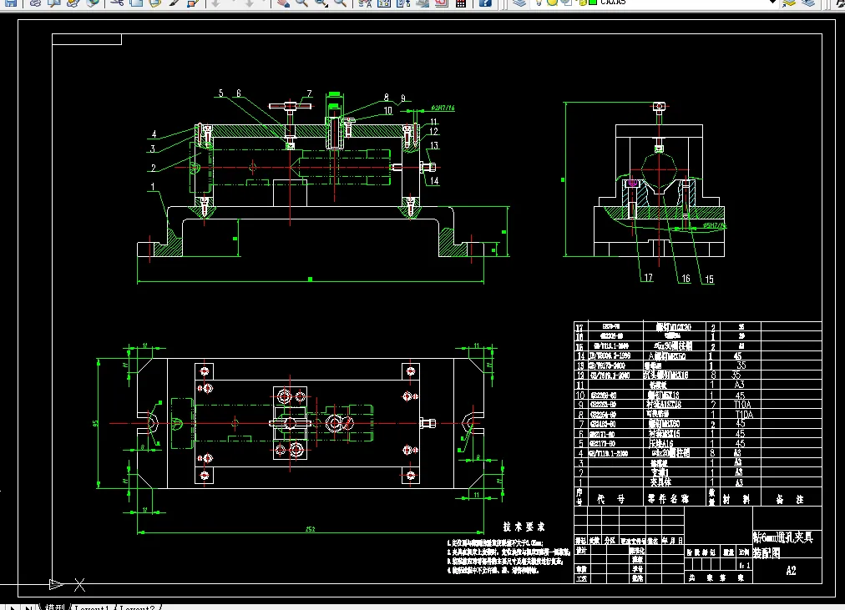
Task: Open the Block Editor icon
Action: click(x=193, y=3)
